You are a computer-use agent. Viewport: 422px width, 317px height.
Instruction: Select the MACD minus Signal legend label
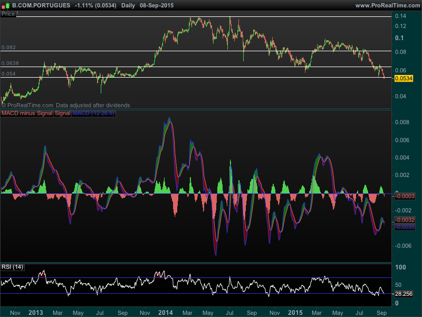point(26,113)
